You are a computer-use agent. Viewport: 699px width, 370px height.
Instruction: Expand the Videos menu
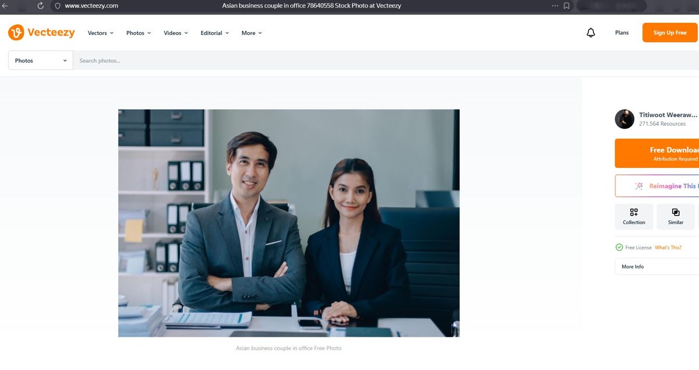point(176,33)
